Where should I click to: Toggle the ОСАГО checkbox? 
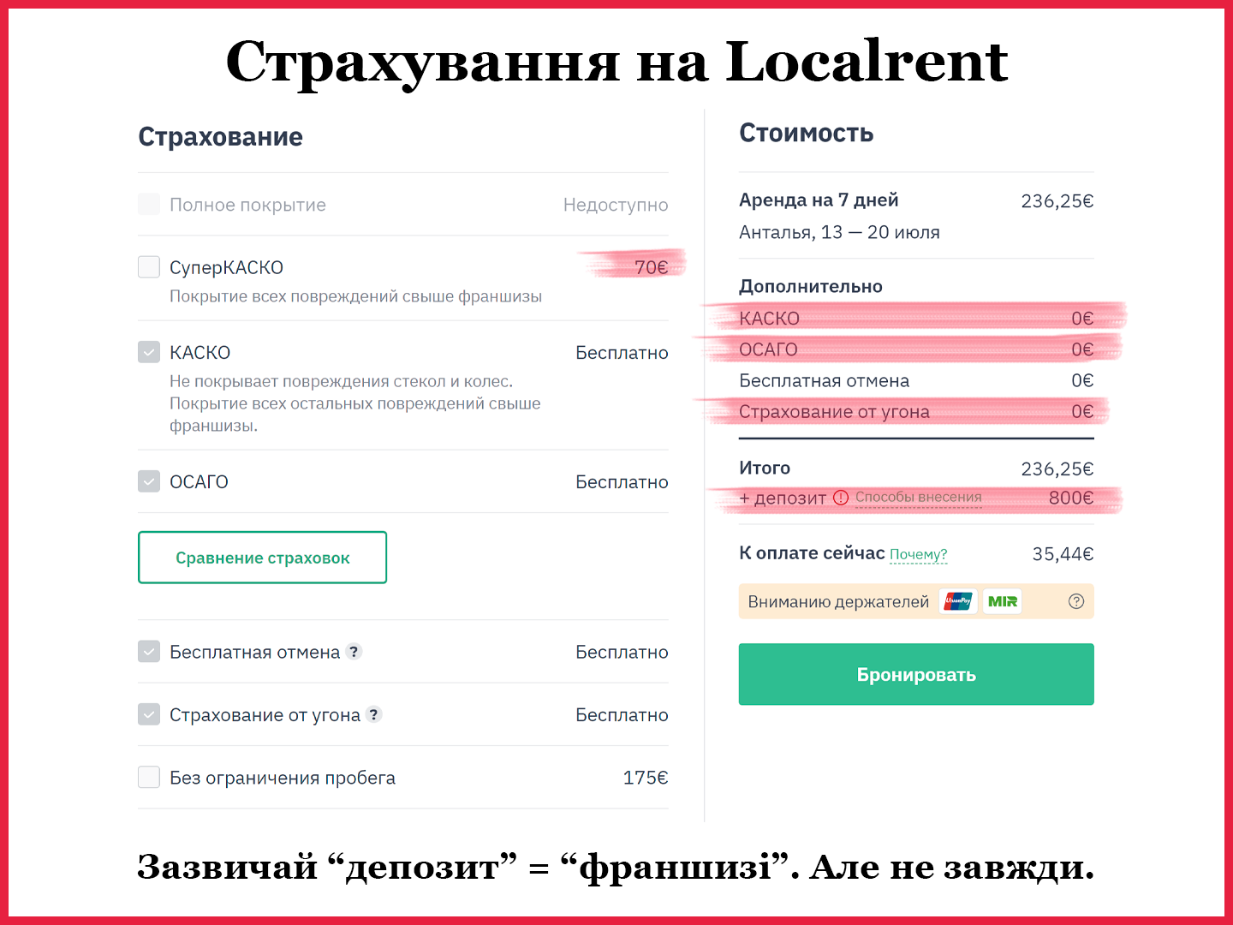pos(149,481)
